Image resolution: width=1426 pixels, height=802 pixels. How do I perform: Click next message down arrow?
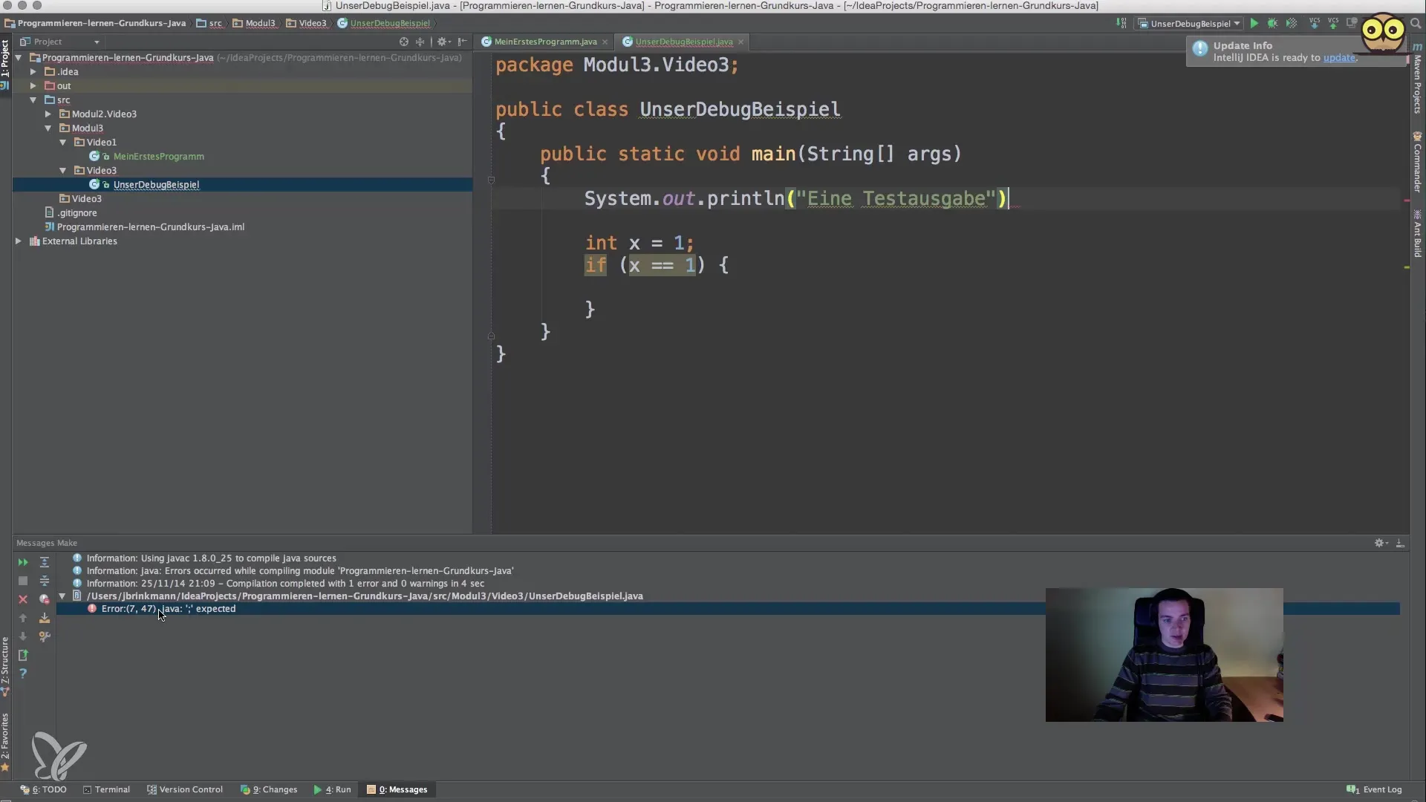[x=23, y=636]
